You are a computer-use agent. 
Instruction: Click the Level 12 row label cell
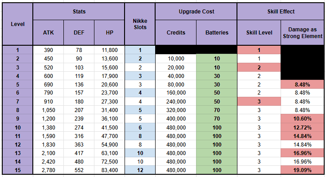[18, 144]
